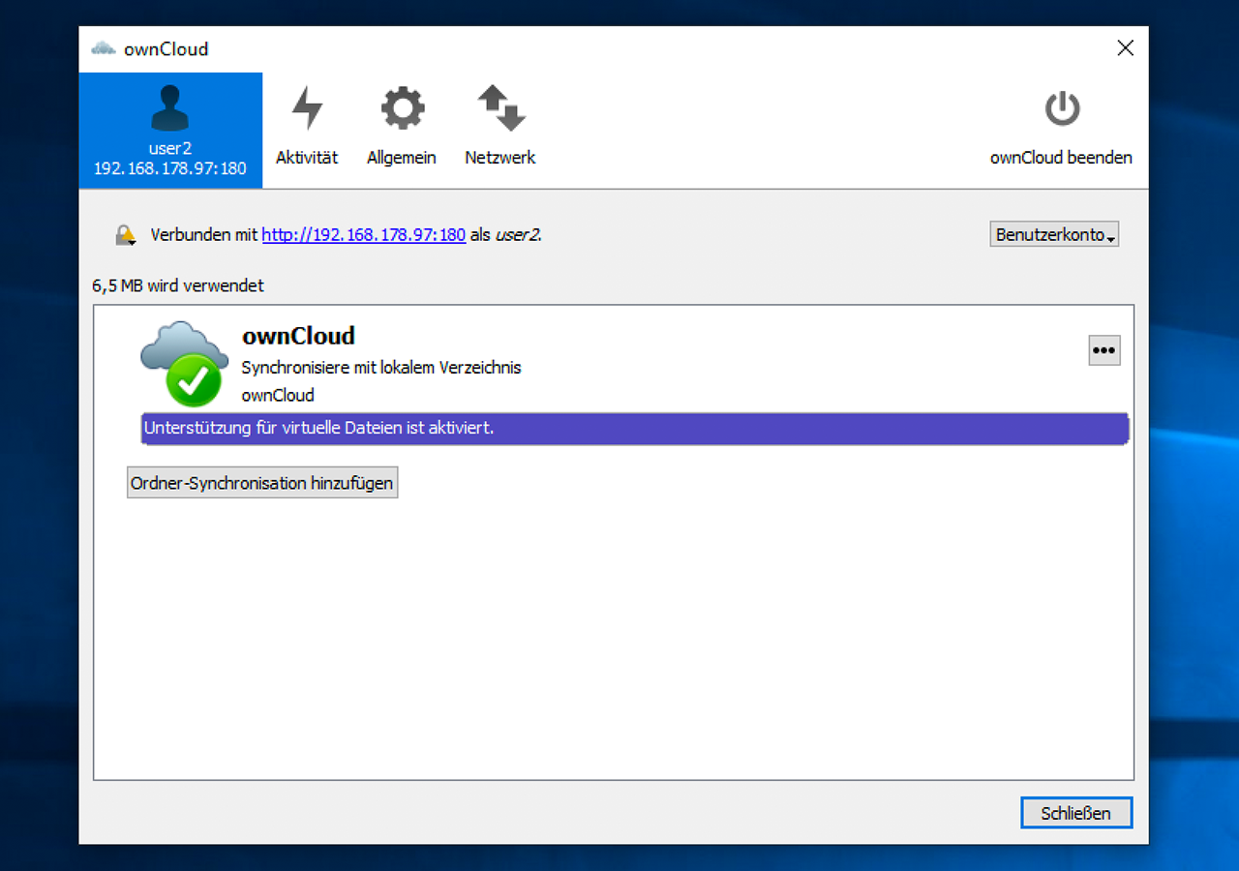
Task: Click the Schließen button
Action: coord(1076,813)
